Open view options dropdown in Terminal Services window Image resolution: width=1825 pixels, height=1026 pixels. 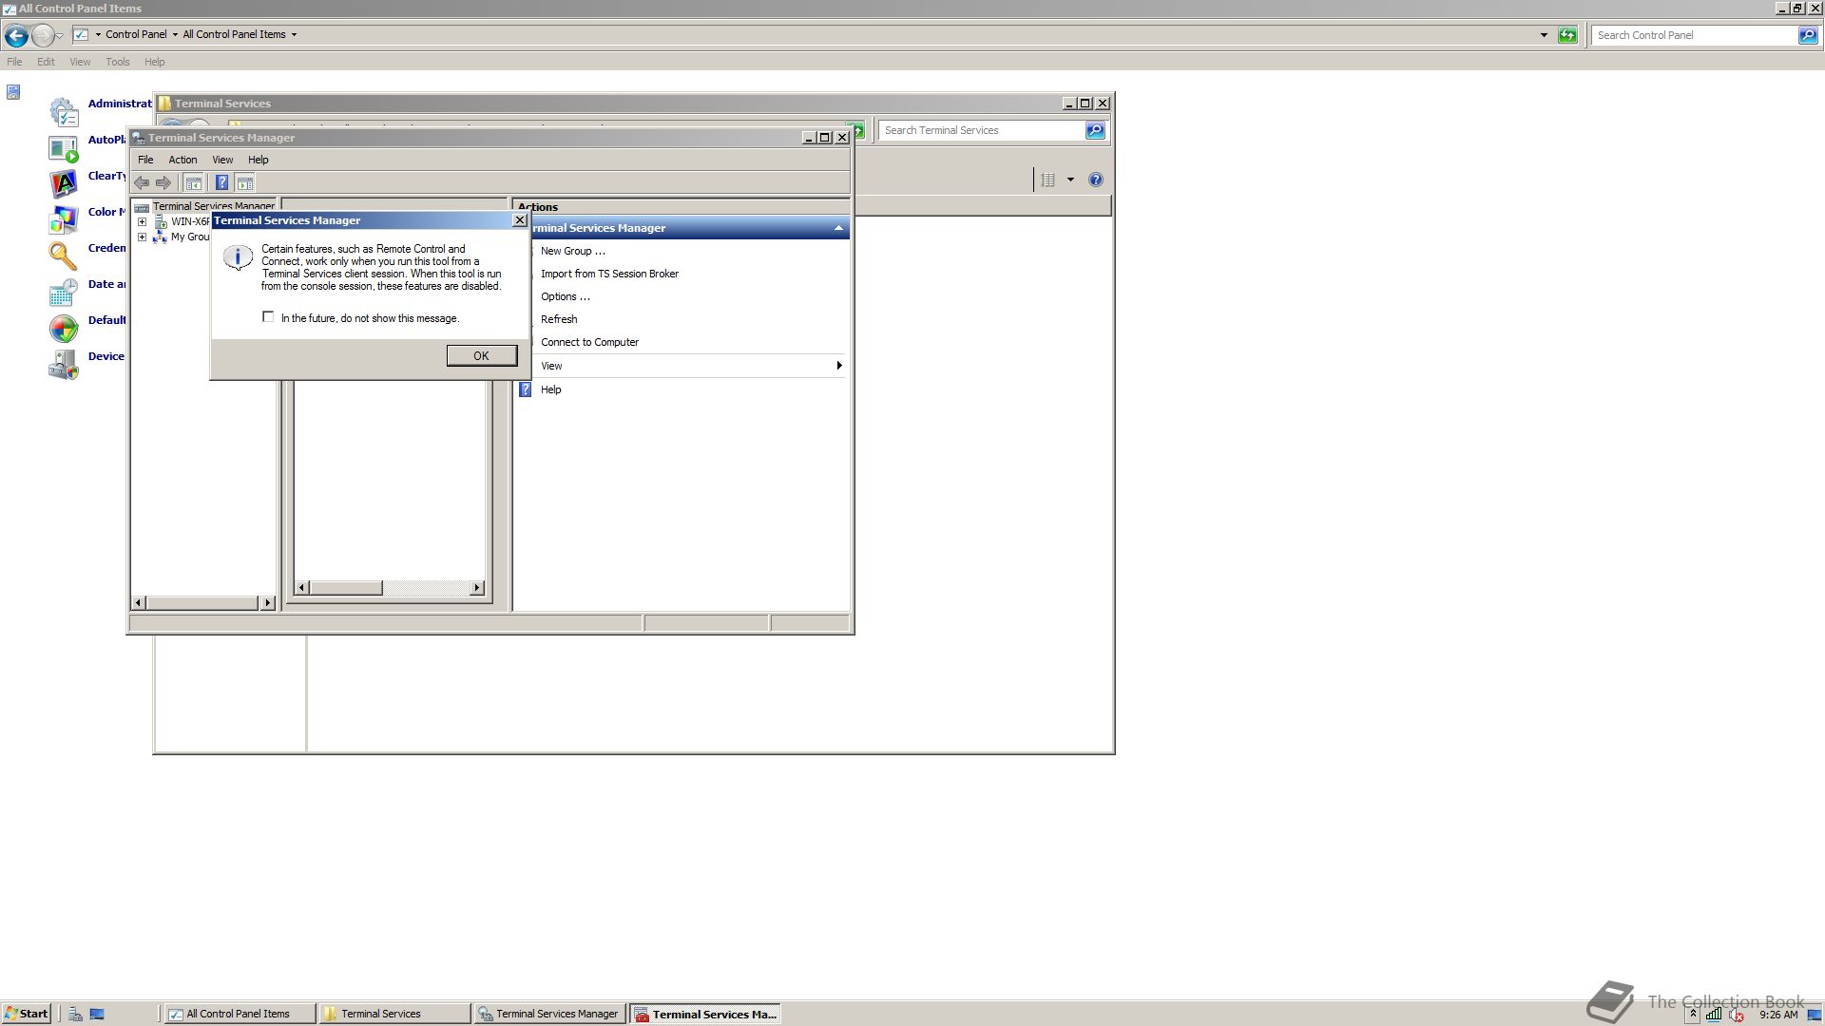[x=1070, y=180]
